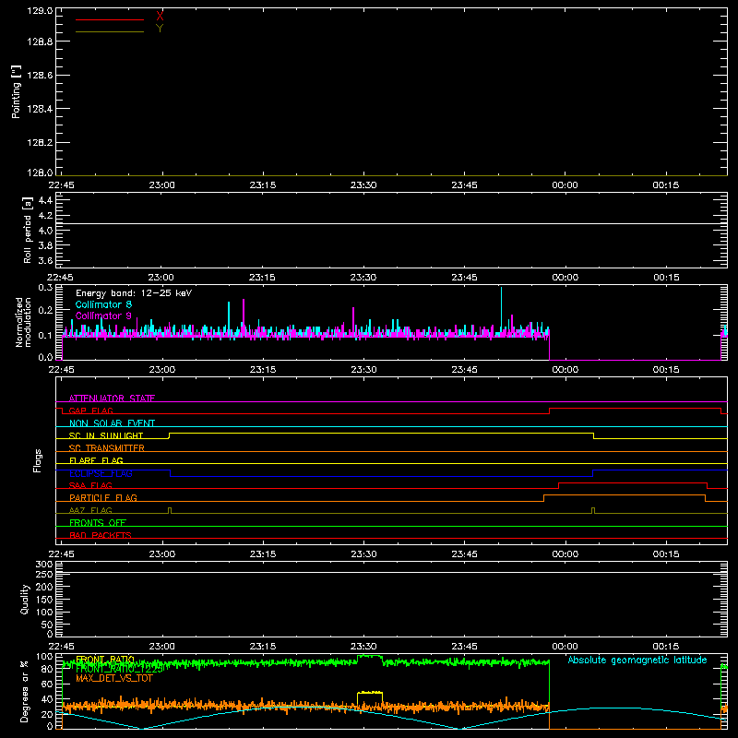Click the 'Roll period [s]' axis title
Image resolution: width=738 pixels, height=738 pixels.
(28, 230)
